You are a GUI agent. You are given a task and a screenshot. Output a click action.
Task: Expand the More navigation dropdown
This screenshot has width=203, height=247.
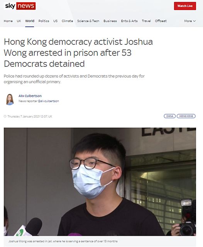click(190, 21)
